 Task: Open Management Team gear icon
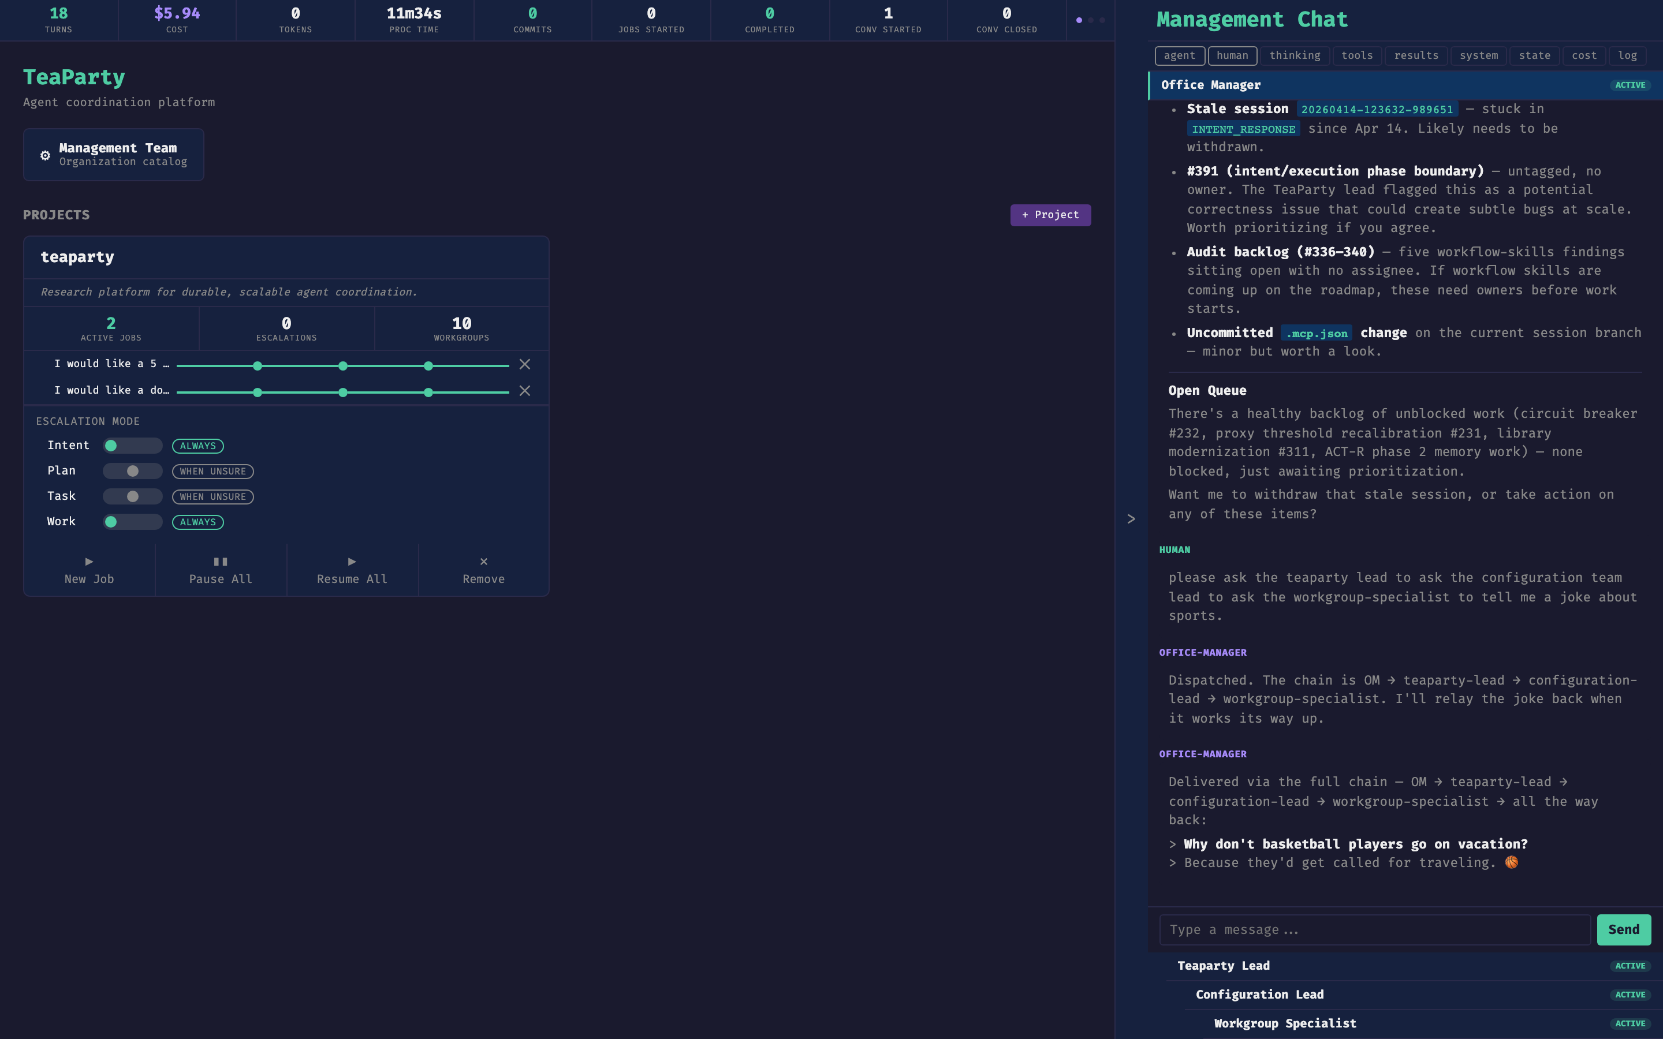[46, 155]
